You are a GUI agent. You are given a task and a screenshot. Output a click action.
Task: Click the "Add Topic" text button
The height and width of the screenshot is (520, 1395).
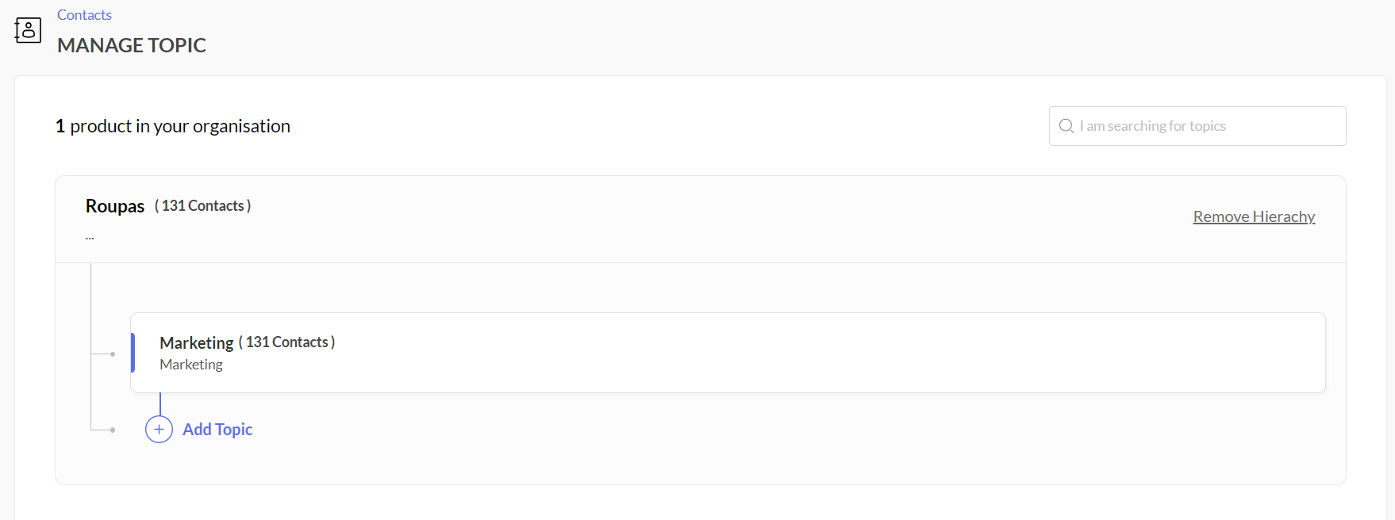coord(217,430)
